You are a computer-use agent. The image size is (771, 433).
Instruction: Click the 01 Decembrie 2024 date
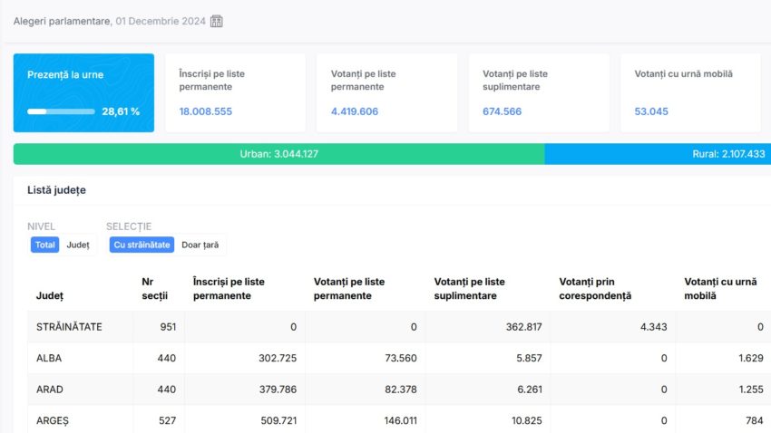[161, 21]
